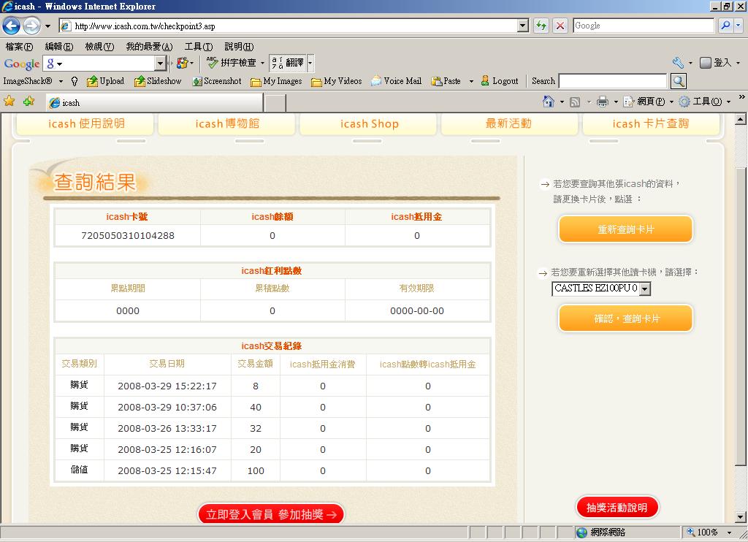748x542 pixels.
Task: Print the page with the printer icon
Action: (x=603, y=102)
